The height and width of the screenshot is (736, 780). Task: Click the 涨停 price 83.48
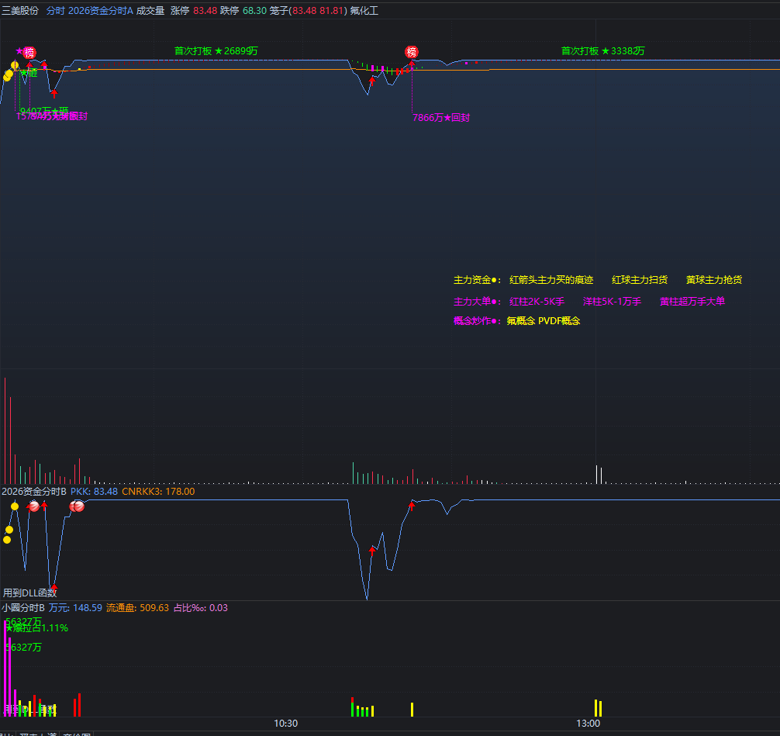[x=205, y=10]
